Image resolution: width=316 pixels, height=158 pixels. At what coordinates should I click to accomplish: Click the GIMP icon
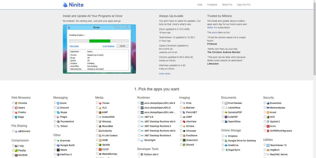[184, 117]
